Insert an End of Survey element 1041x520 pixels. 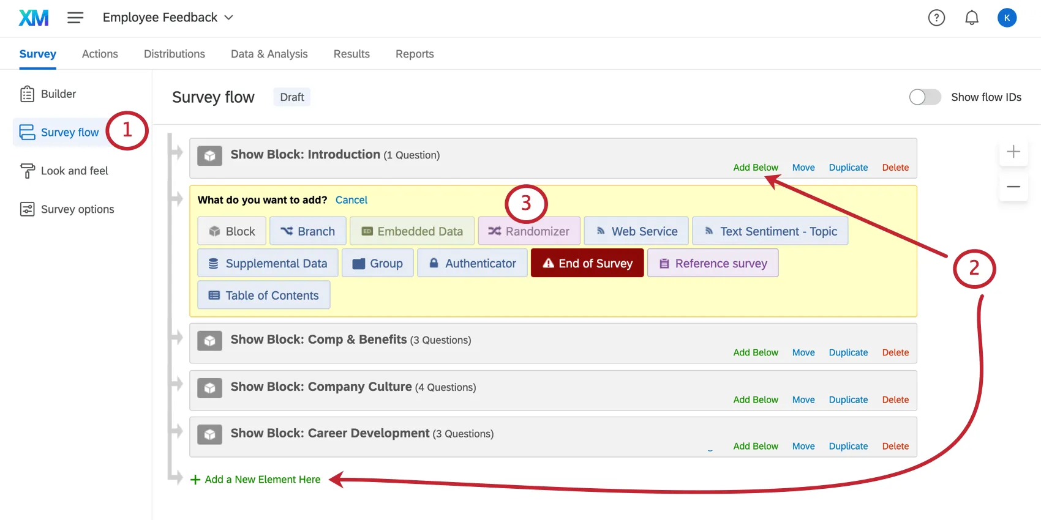coord(587,263)
